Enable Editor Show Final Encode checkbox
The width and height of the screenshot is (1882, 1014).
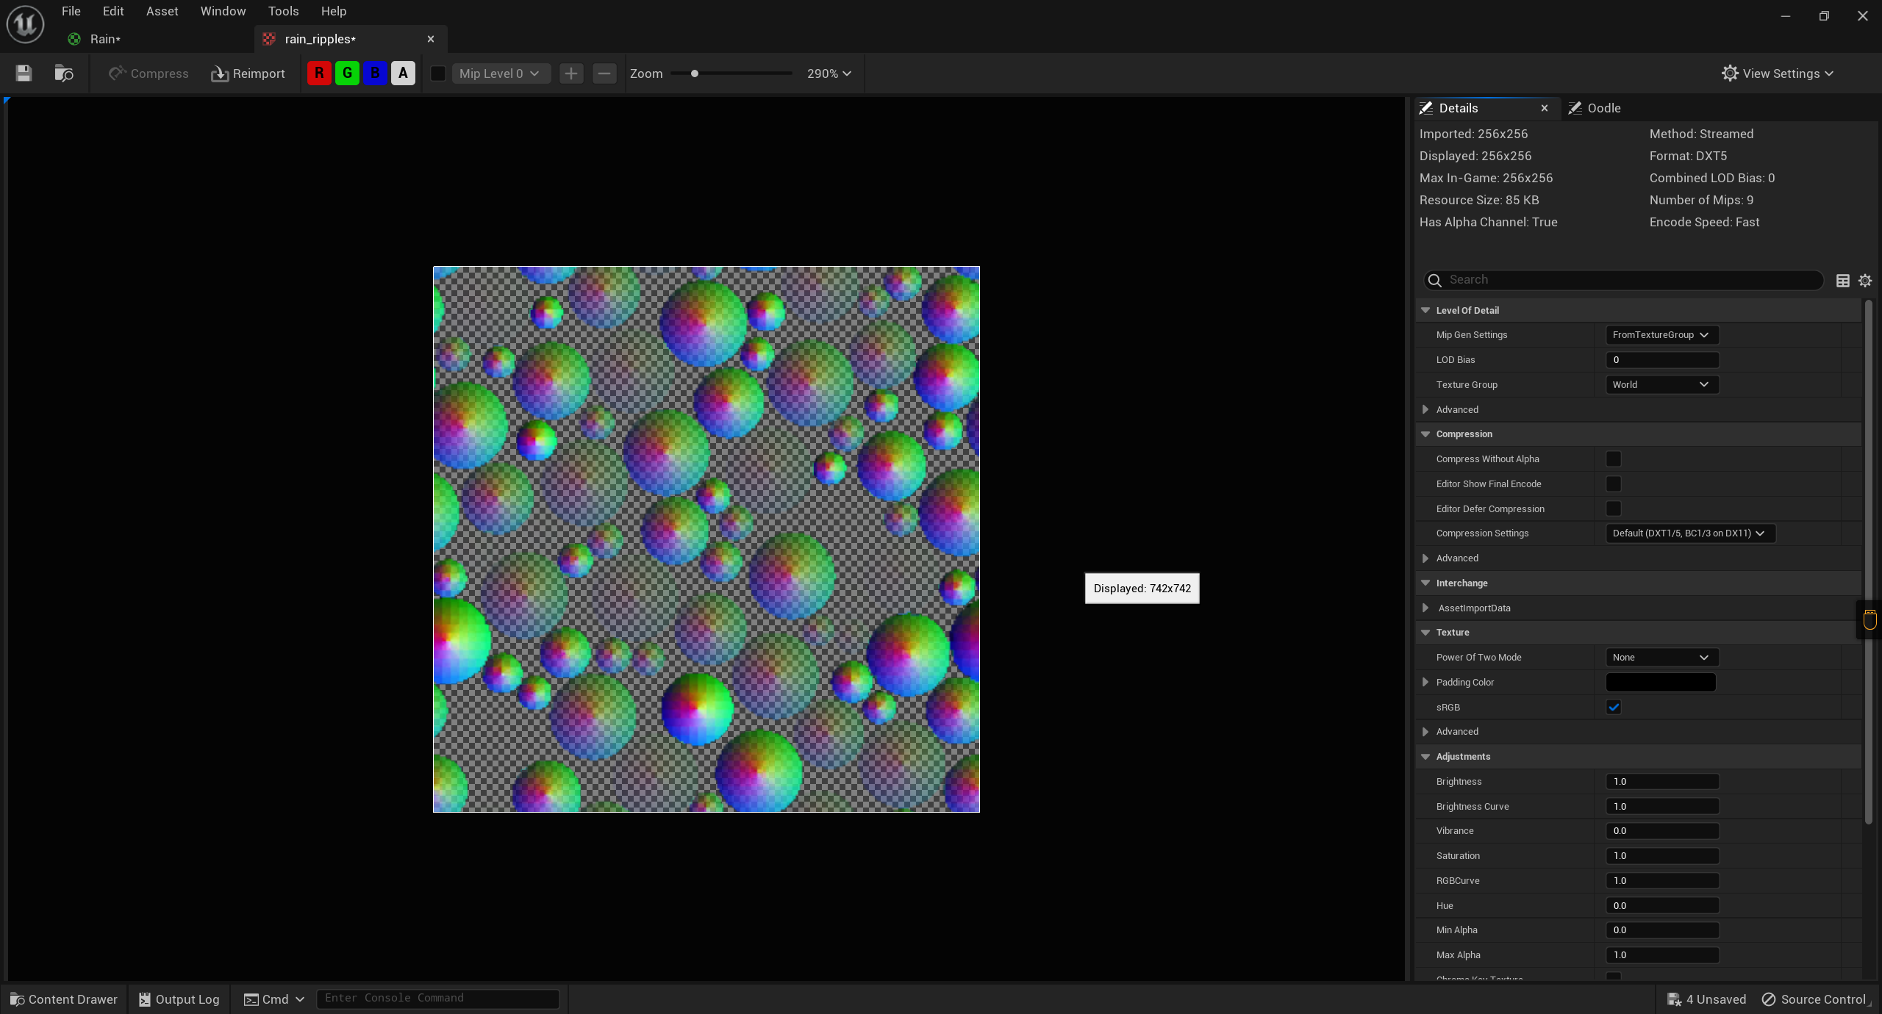[x=1614, y=484]
